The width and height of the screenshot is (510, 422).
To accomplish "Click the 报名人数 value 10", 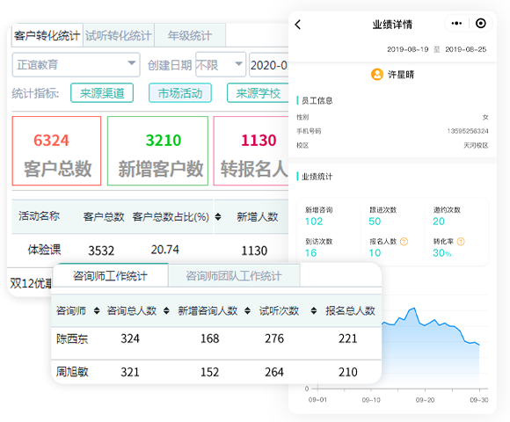I will 375,252.
